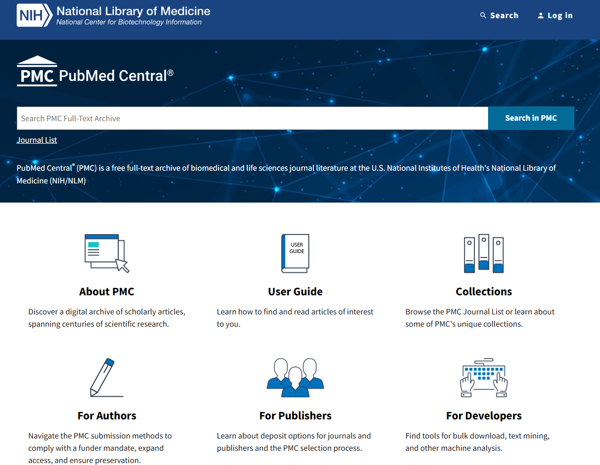Click the About PMC heading link
The width and height of the screenshot is (600, 465).
point(106,291)
